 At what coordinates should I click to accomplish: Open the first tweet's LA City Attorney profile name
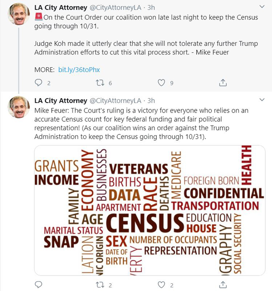(61, 8)
